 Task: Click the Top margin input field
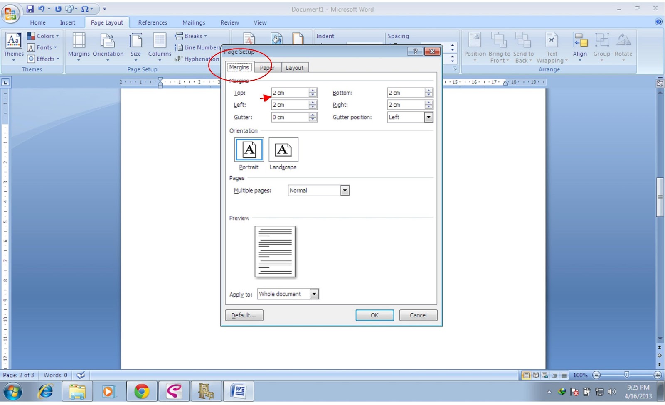coord(290,93)
